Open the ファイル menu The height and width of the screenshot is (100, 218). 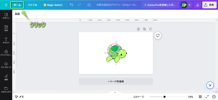pyautogui.click(x=32, y=5)
